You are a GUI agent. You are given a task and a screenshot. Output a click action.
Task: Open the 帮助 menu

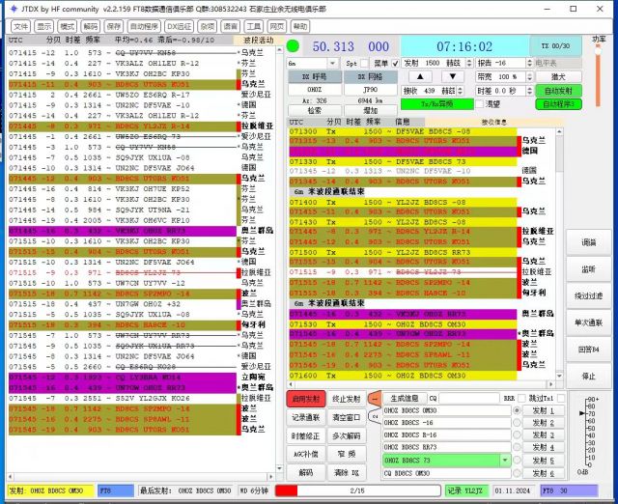(300, 26)
